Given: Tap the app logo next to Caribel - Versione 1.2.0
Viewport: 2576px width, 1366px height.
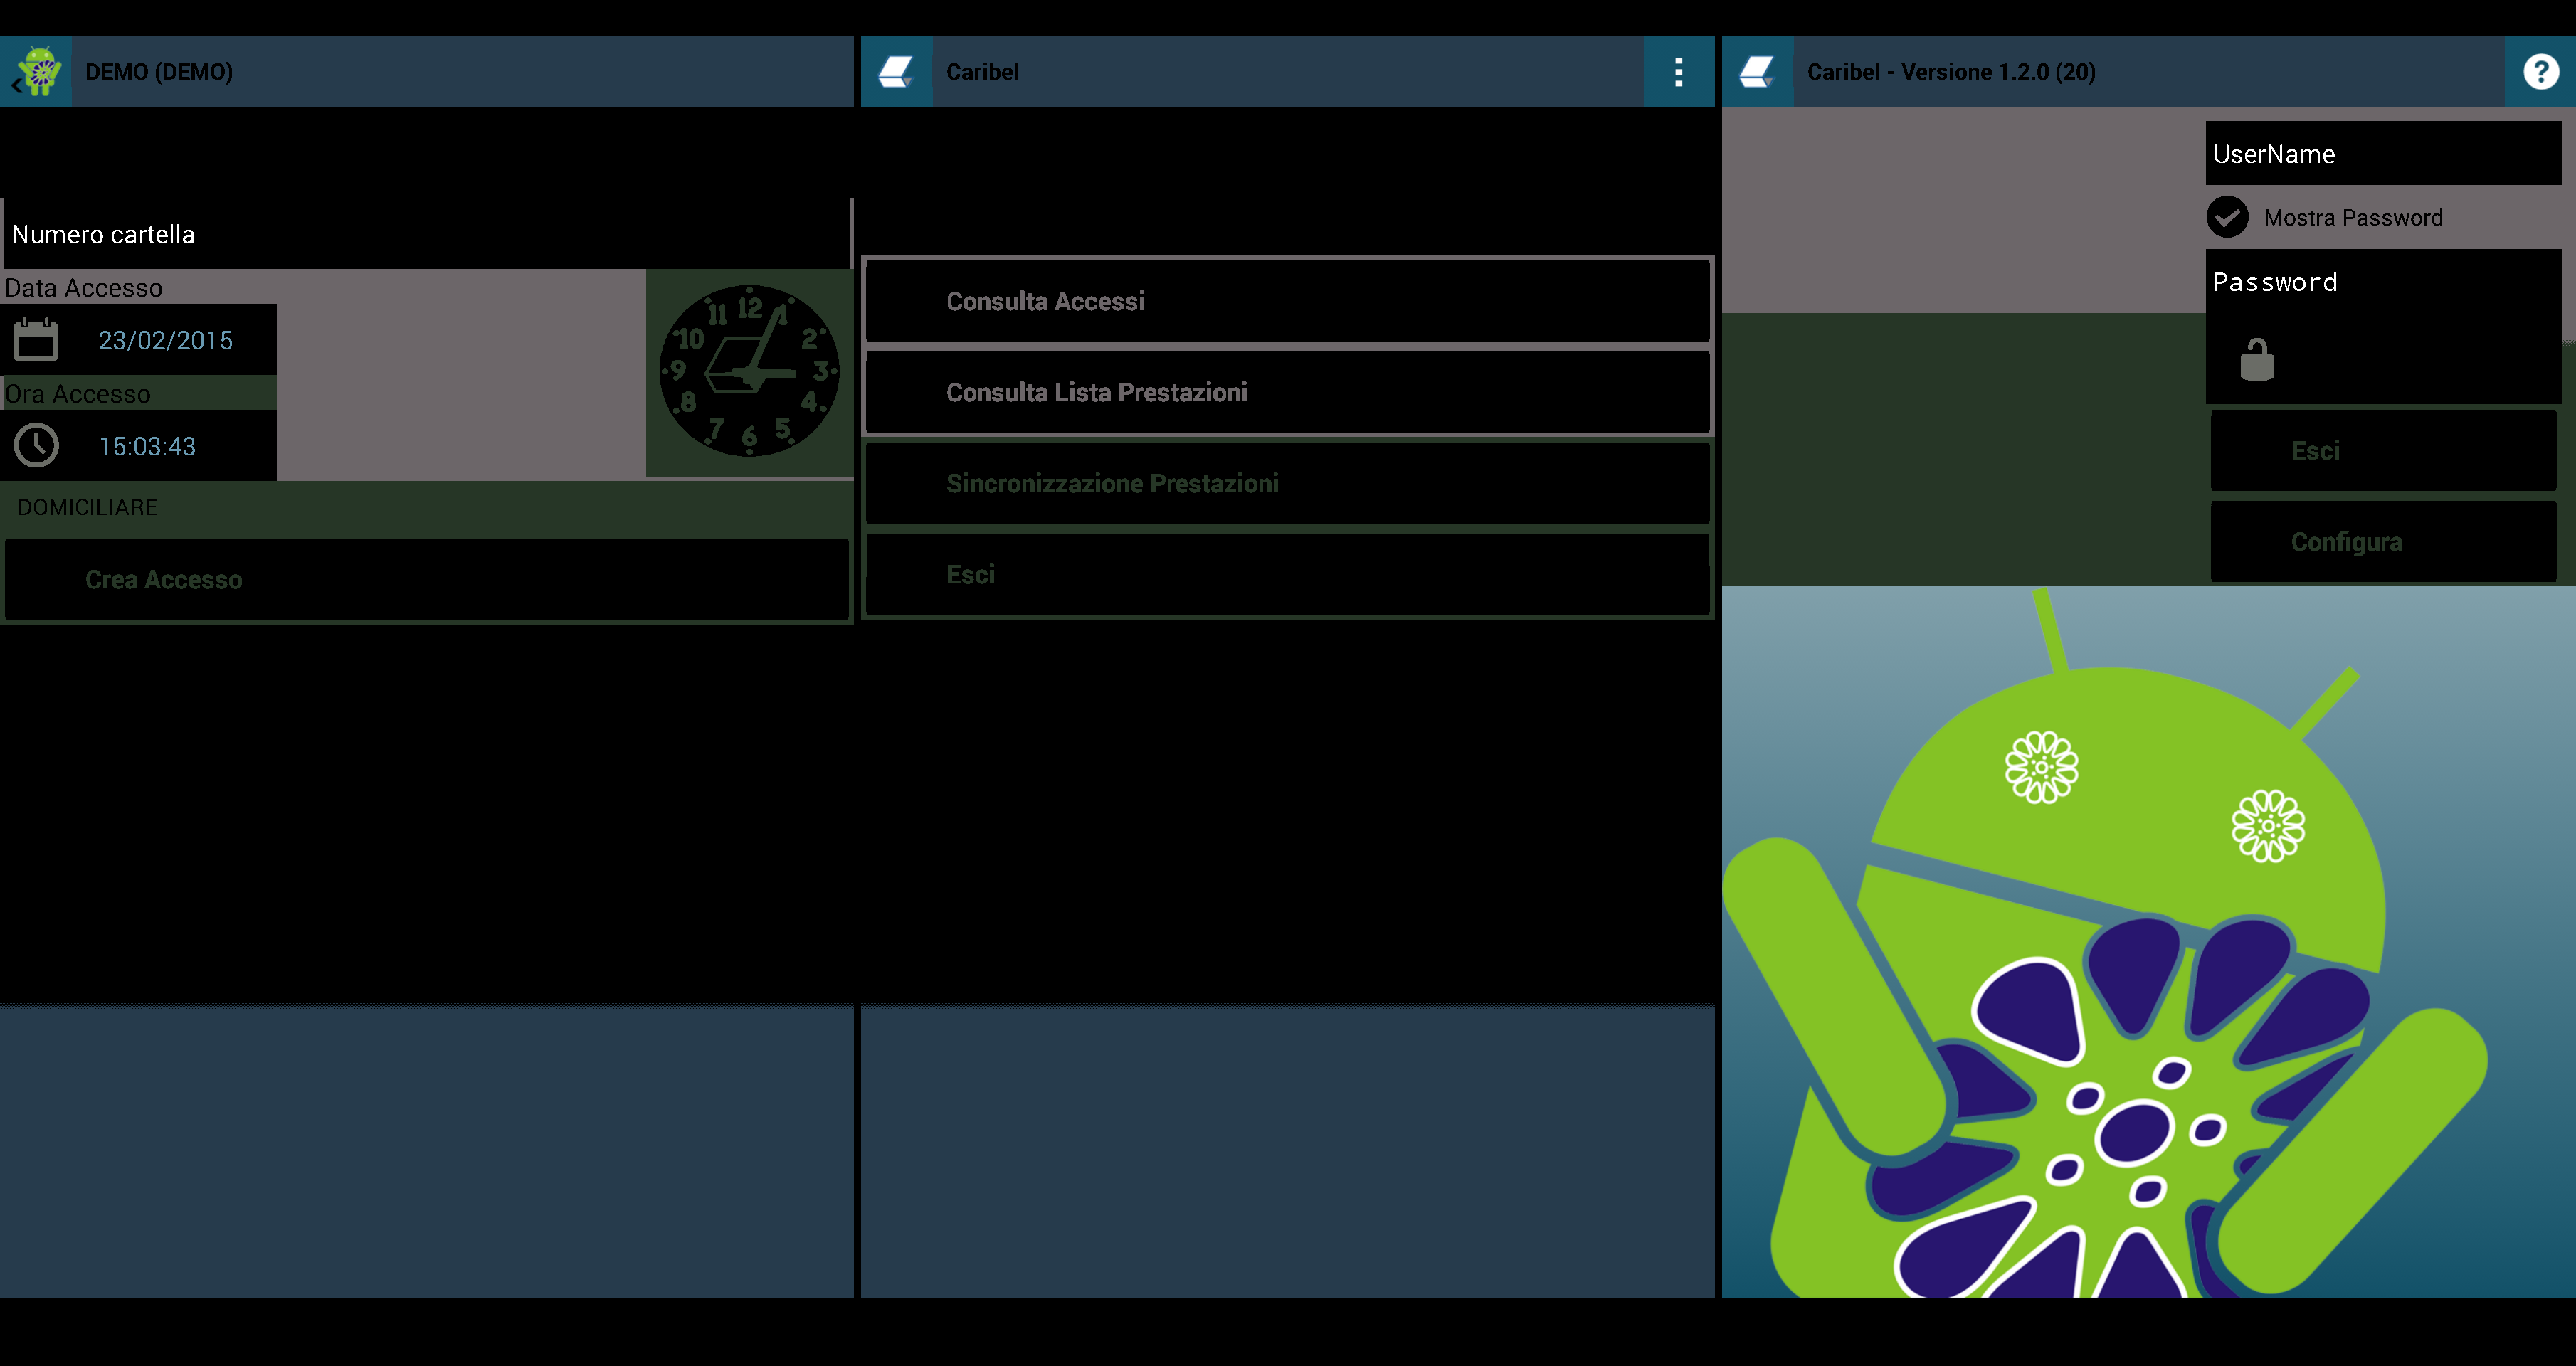Looking at the screenshot, I should coord(1757,71).
